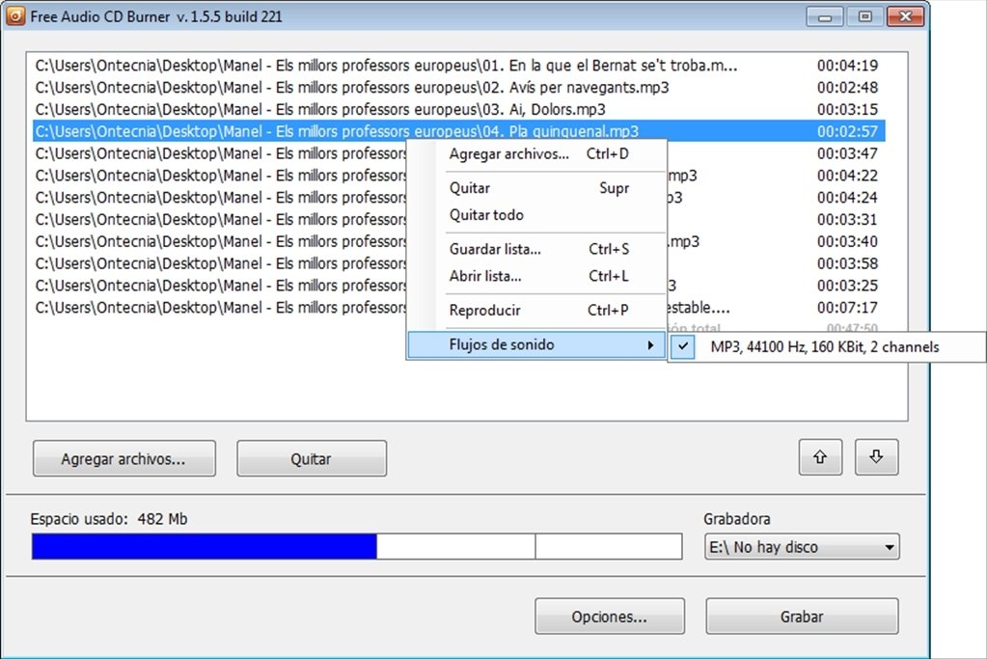987x659 pixels.
Task: Select track 03. Ai, Dolors.mp3
Action: [459, 110]
